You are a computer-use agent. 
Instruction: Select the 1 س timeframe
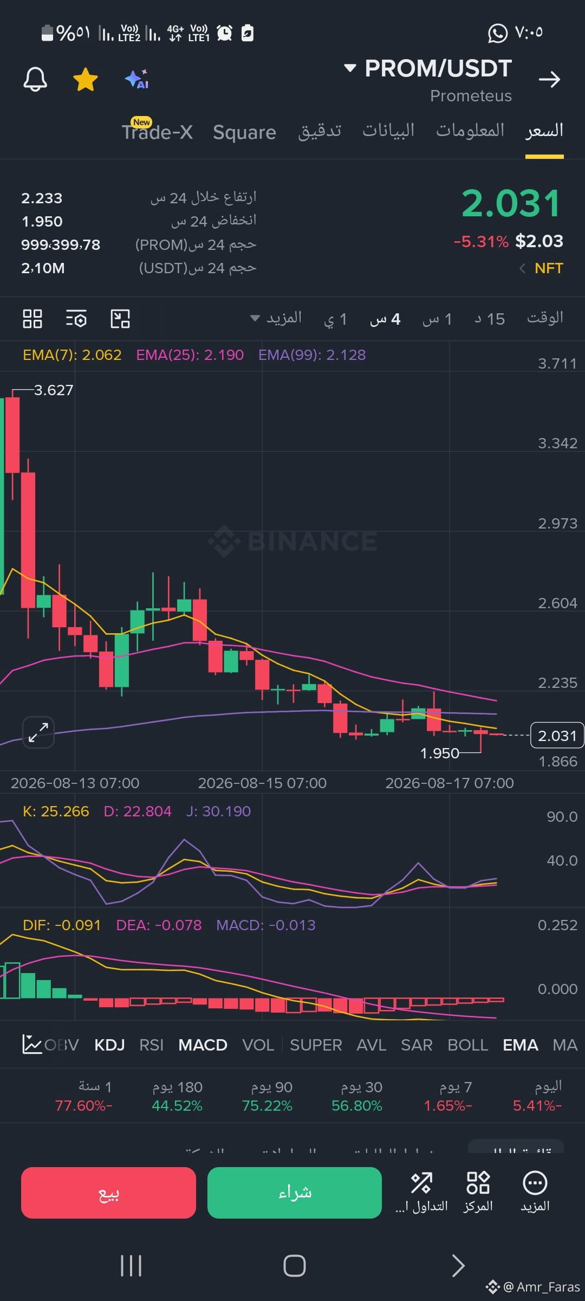(x=437, y=319)
